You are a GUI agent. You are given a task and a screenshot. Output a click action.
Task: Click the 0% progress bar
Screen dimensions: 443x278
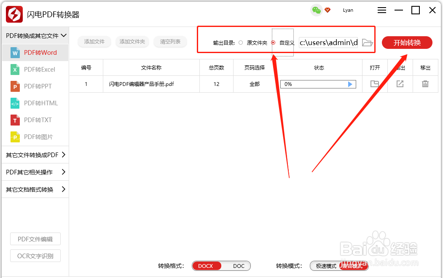point(318,84)
